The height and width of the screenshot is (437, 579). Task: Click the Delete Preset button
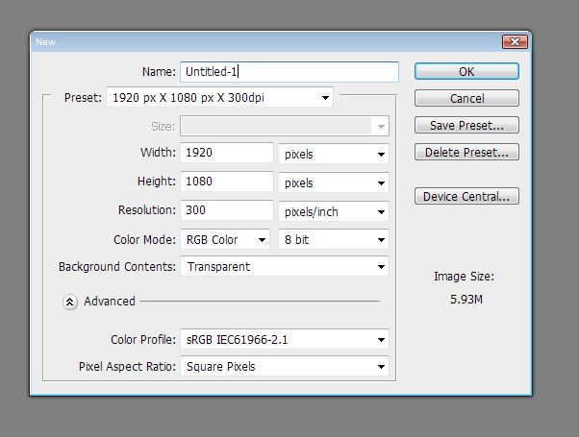tap(466, 152)
